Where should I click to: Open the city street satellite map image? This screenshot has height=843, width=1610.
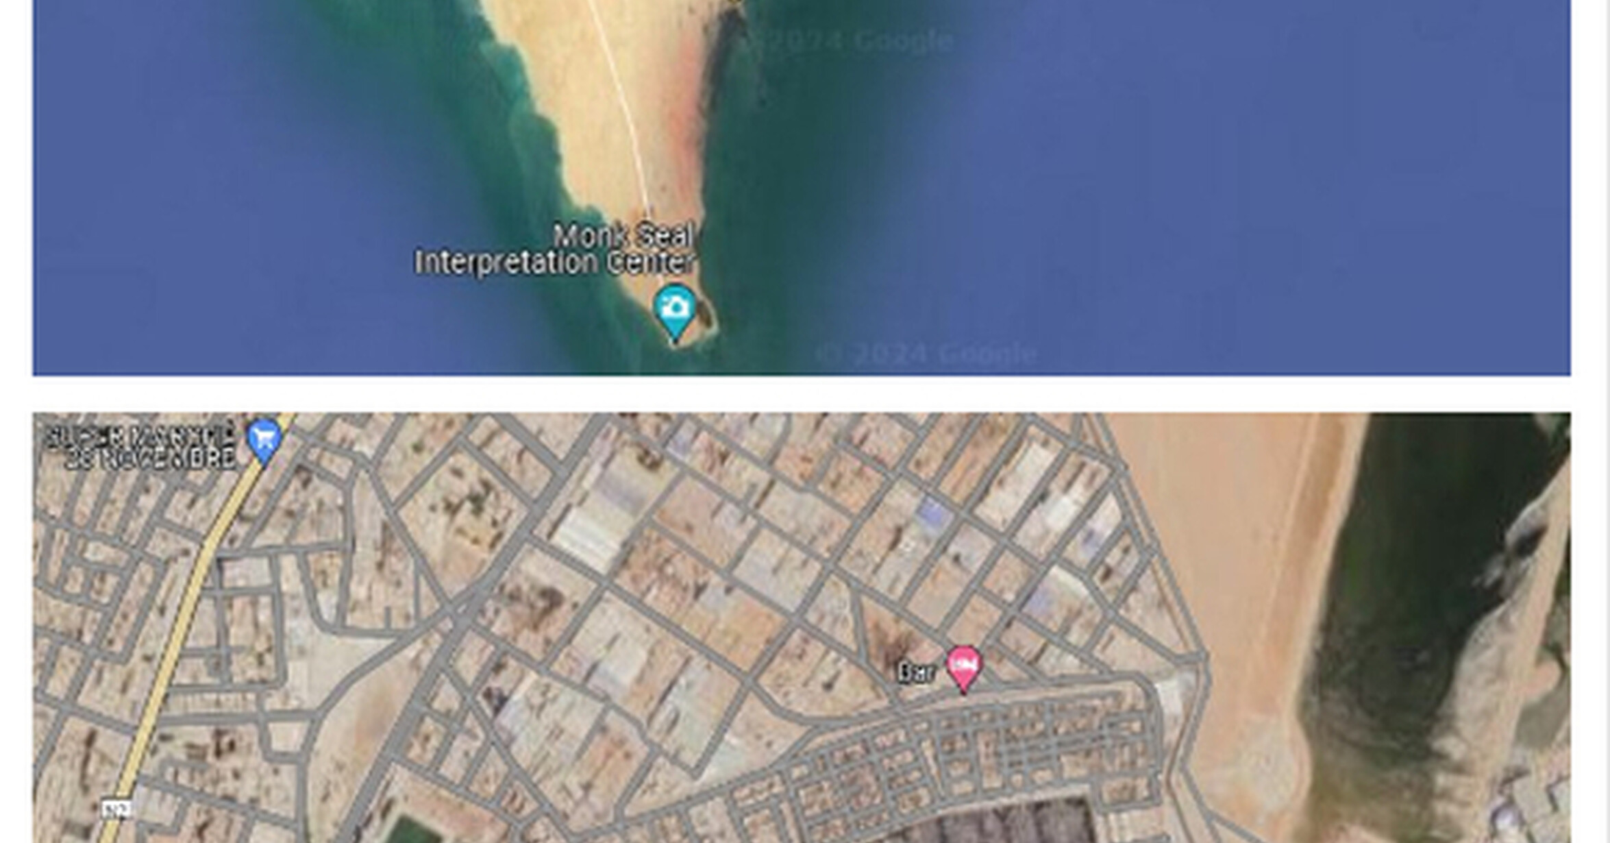point(802,628)
